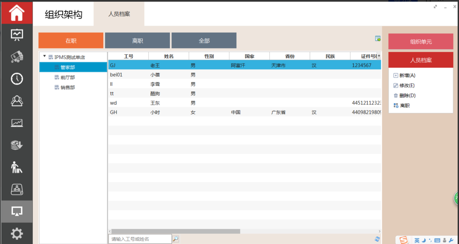This screenshot has height=244, width=459.
Task: Click the refresh icon at bottom right
Action: (377, 239)
